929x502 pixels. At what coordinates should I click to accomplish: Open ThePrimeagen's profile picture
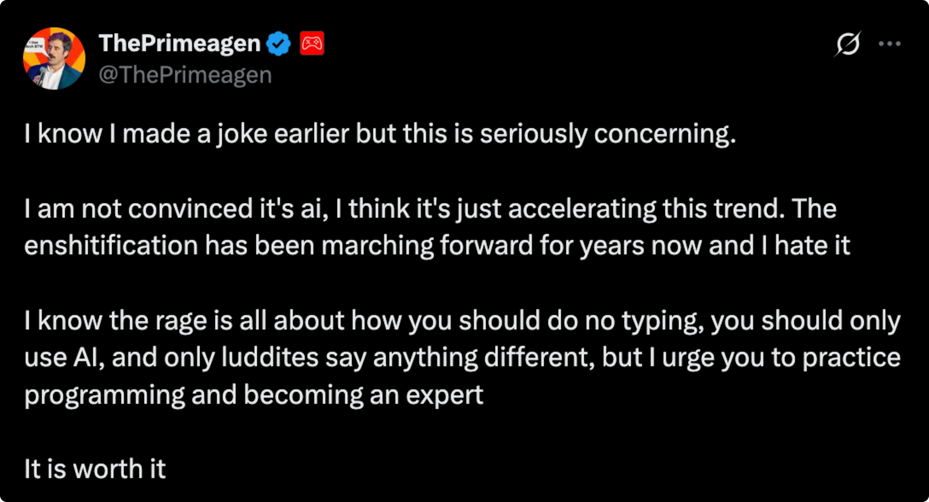54,59
